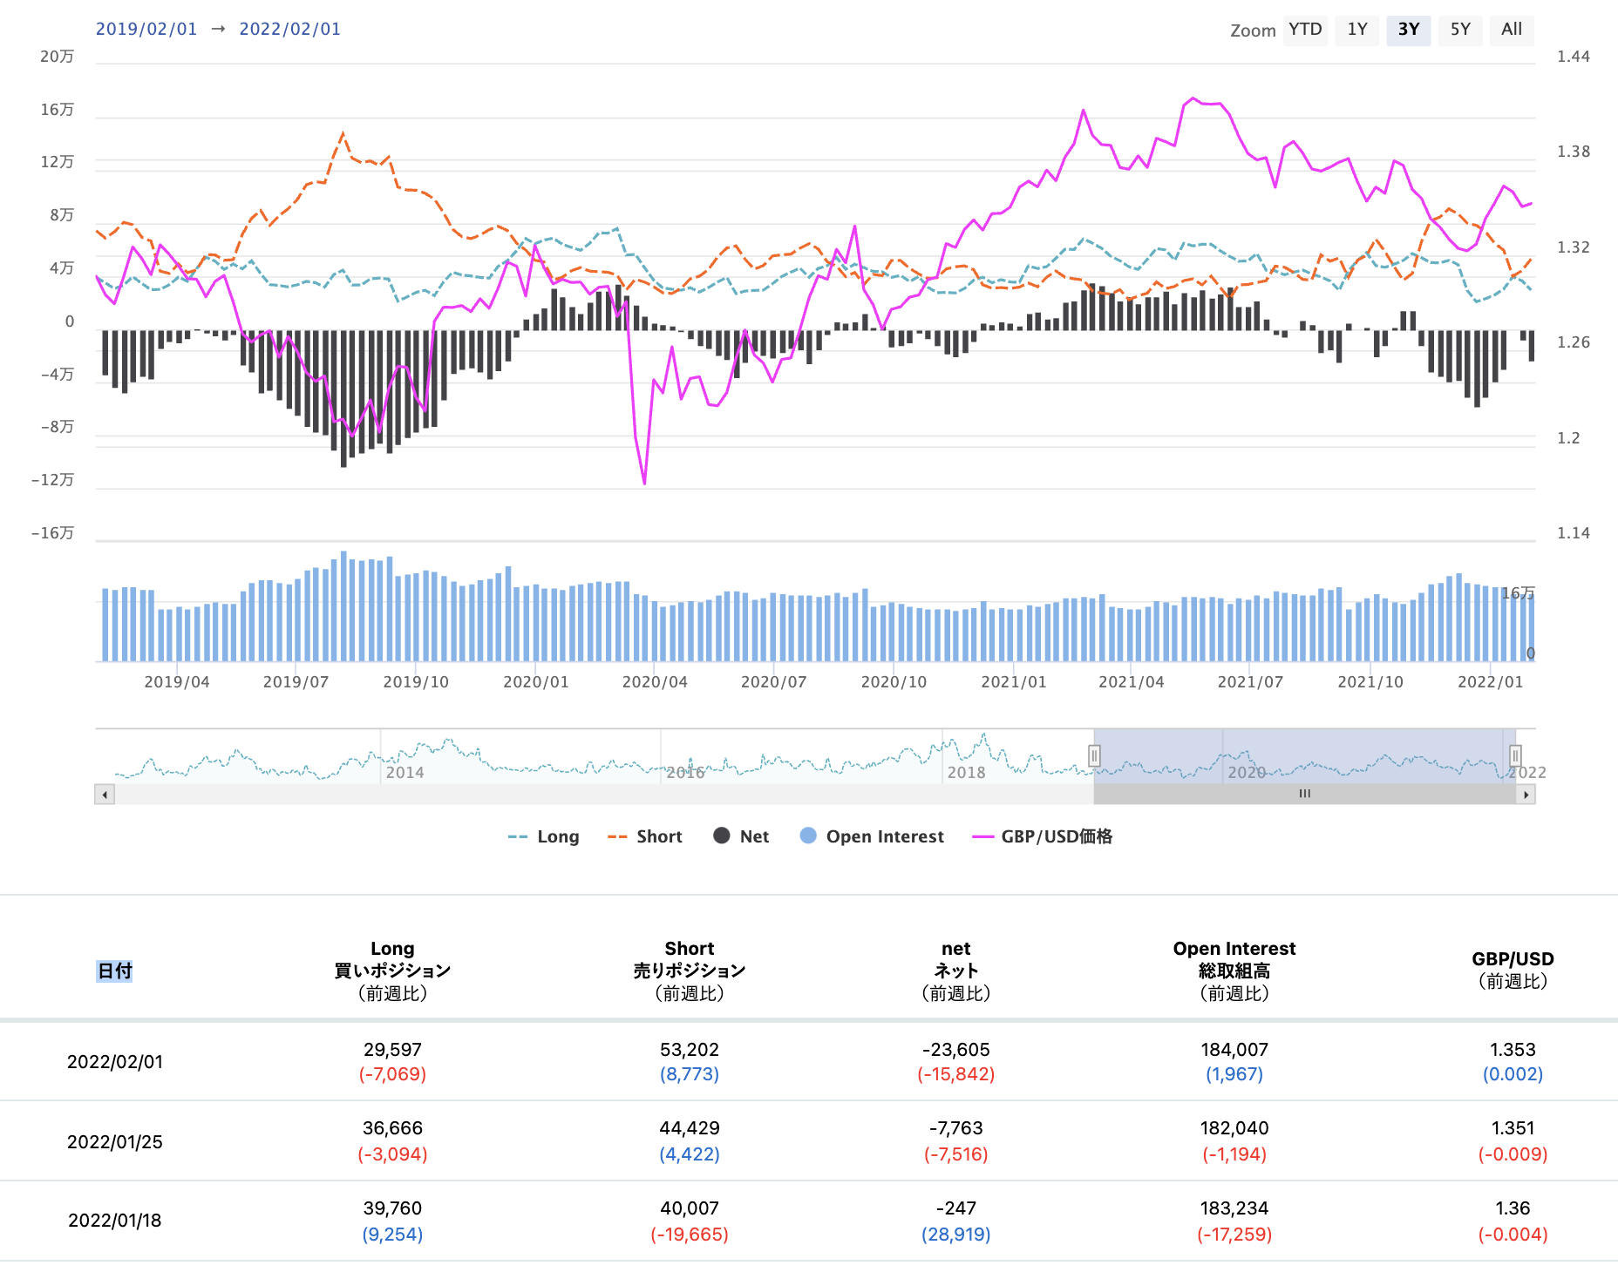Click the short value 53,202
This screenshot has height=1272, width=1618.
pyautogui.click(x=690, y=1050)
